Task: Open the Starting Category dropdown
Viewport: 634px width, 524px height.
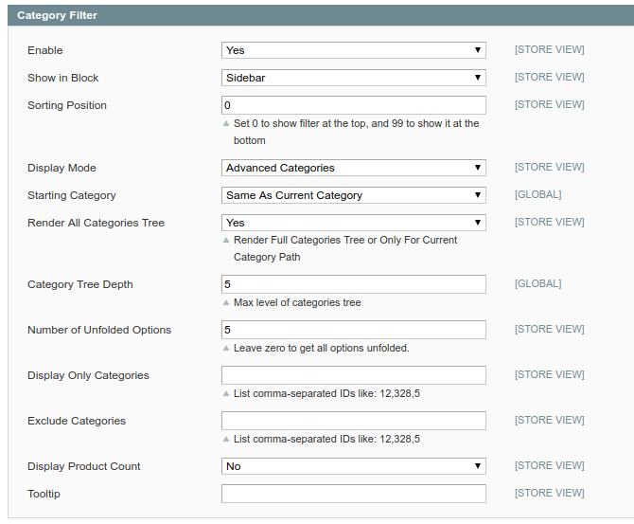Action: click(x=353, y=195)
